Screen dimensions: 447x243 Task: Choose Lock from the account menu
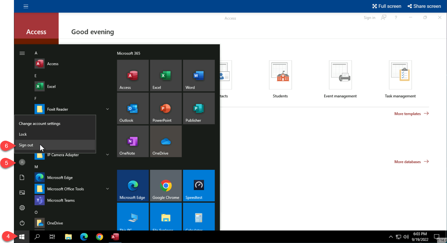pos(55,134)
